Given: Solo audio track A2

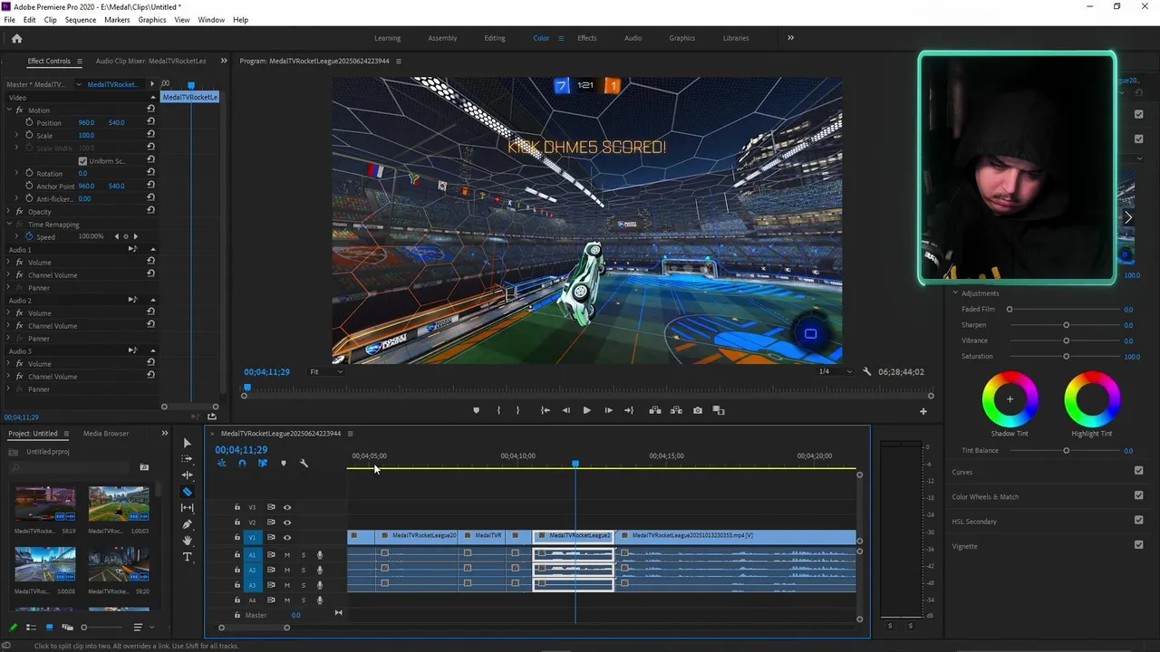Looking at the screenshot, I should tap(304, 570).
